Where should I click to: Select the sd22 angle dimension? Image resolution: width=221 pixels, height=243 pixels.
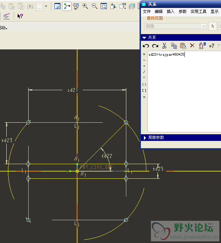coord(107,156)
